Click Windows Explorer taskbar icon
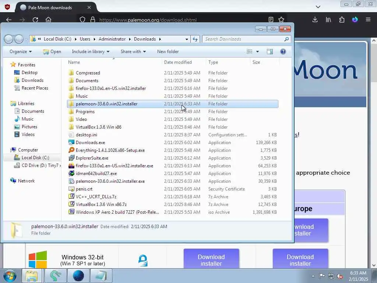The width and height of the screenshot is (377, 283). coord(32,276)
